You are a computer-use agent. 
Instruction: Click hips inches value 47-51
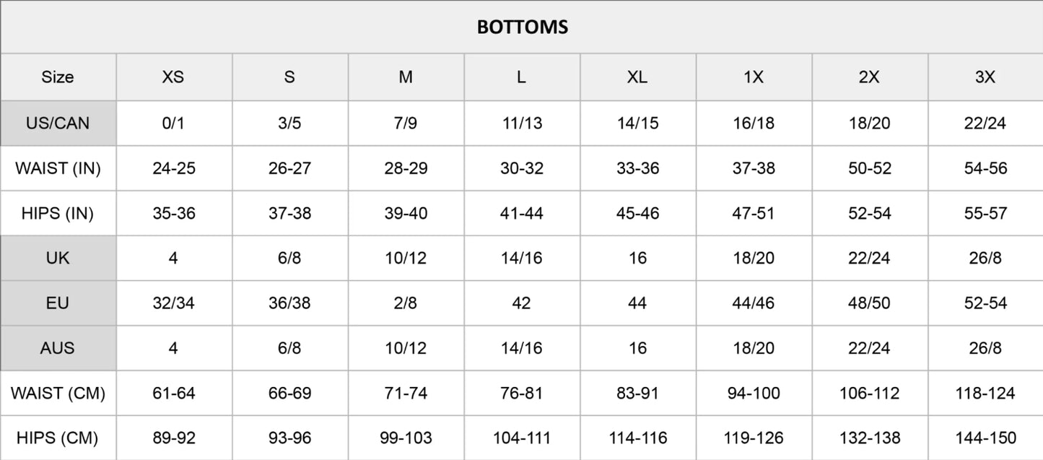point(754,213)
